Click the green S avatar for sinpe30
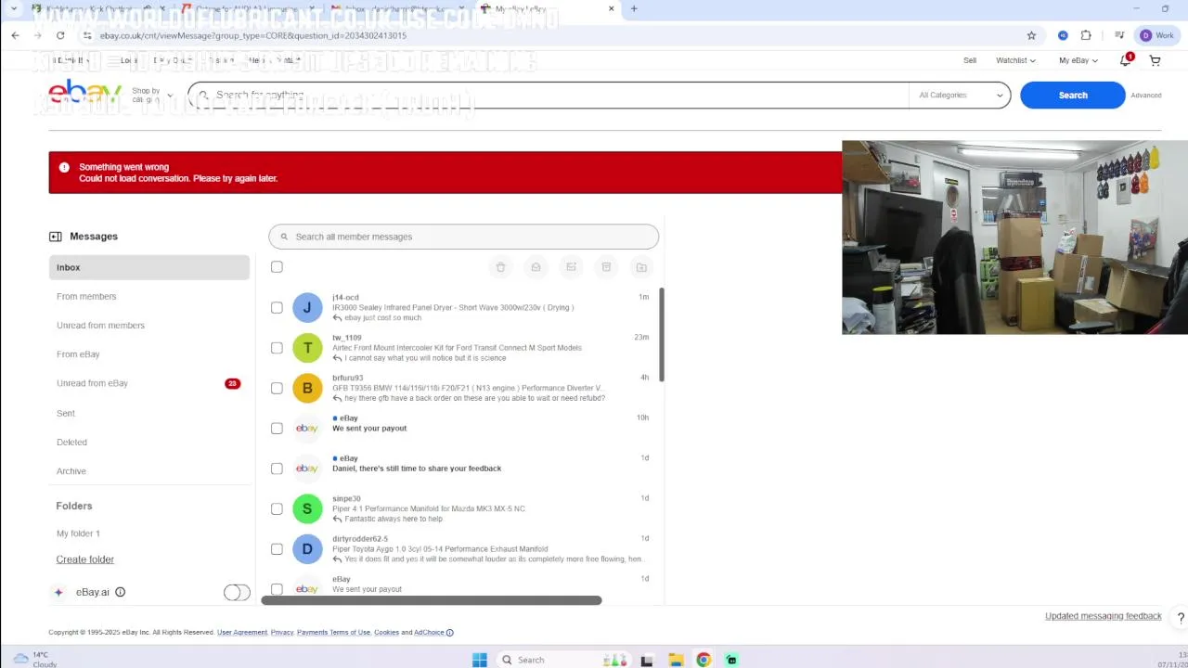Image resolution: width=1188 pixels, height=668 pixels. point(307,508)
